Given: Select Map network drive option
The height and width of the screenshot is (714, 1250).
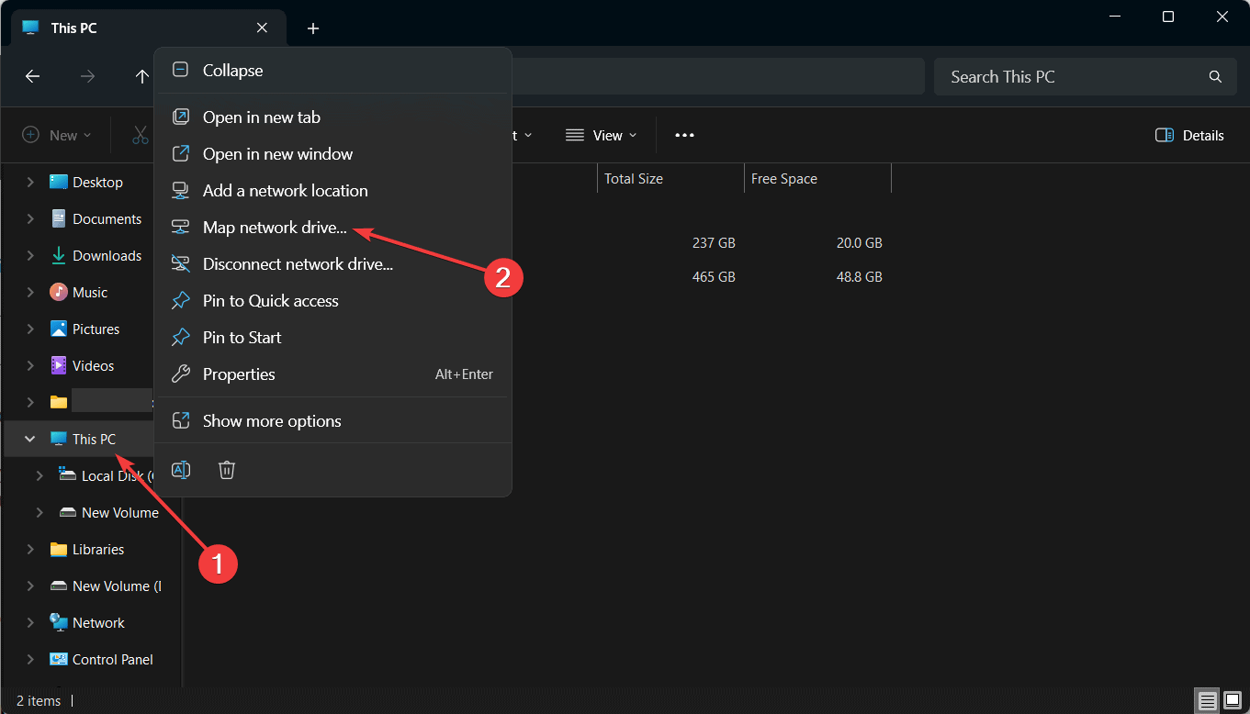Looking at the screenshot, I should (x=275, y=228).
